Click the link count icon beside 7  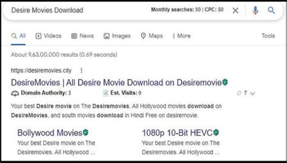pos(239,93)
